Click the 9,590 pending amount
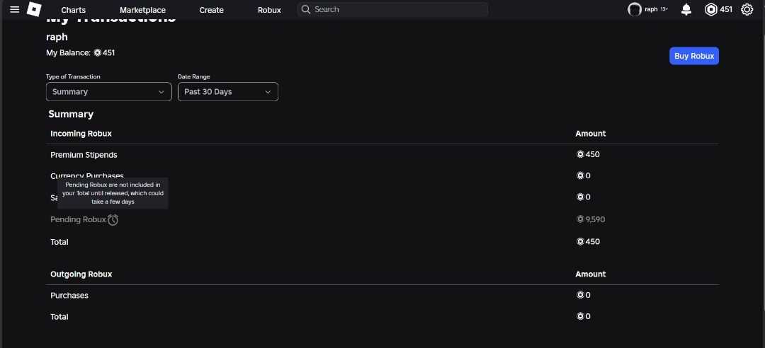This screenshot has width=765, height=348. click(595, 219)
